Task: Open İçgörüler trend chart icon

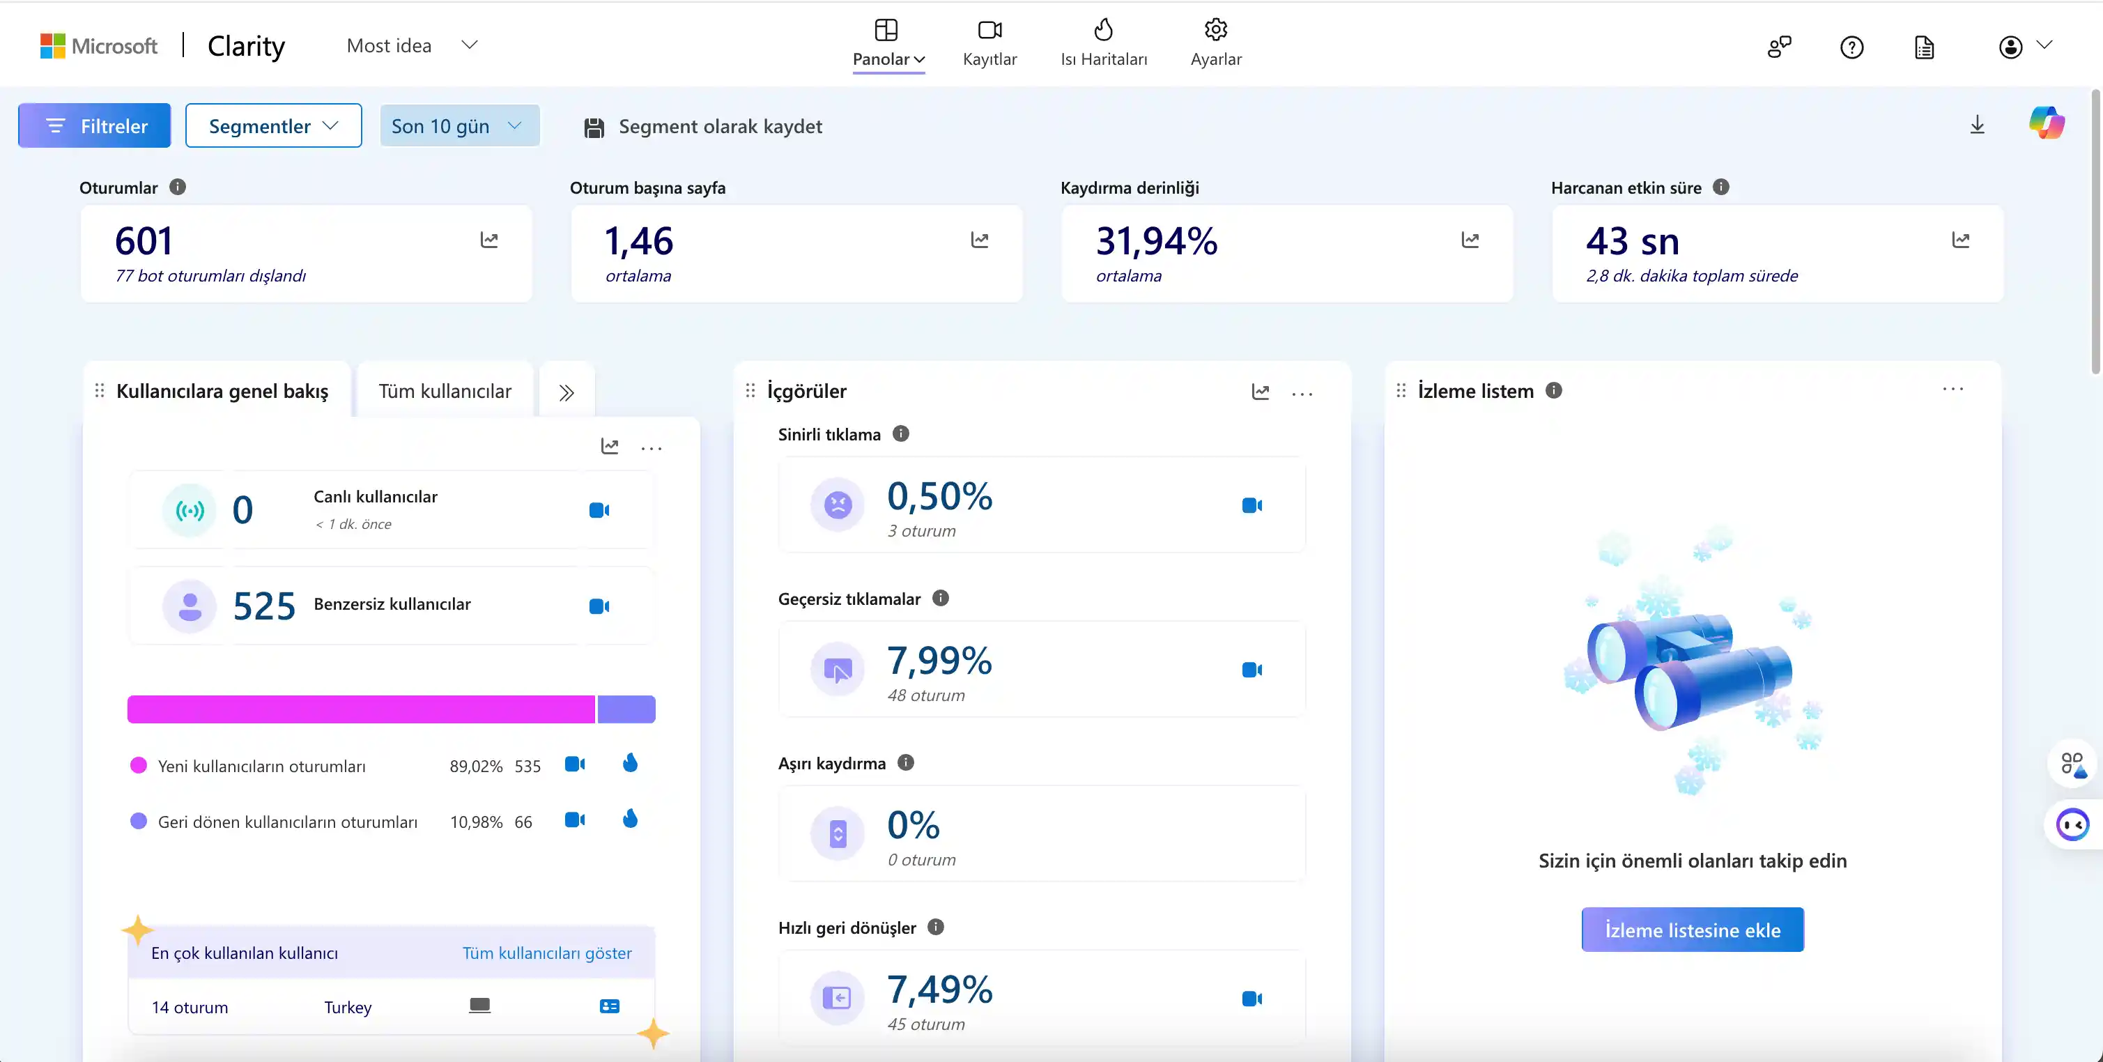Action: (1261, 392)
